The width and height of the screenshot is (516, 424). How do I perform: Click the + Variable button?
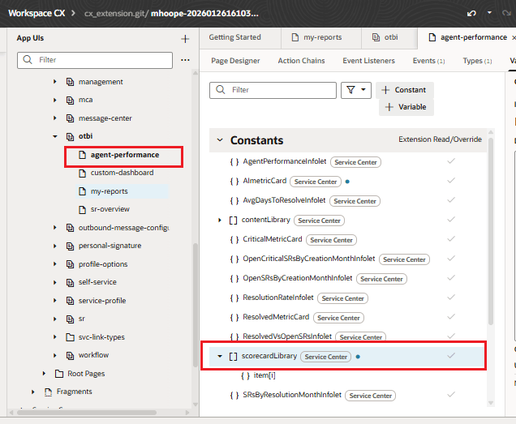coord(406,107)
